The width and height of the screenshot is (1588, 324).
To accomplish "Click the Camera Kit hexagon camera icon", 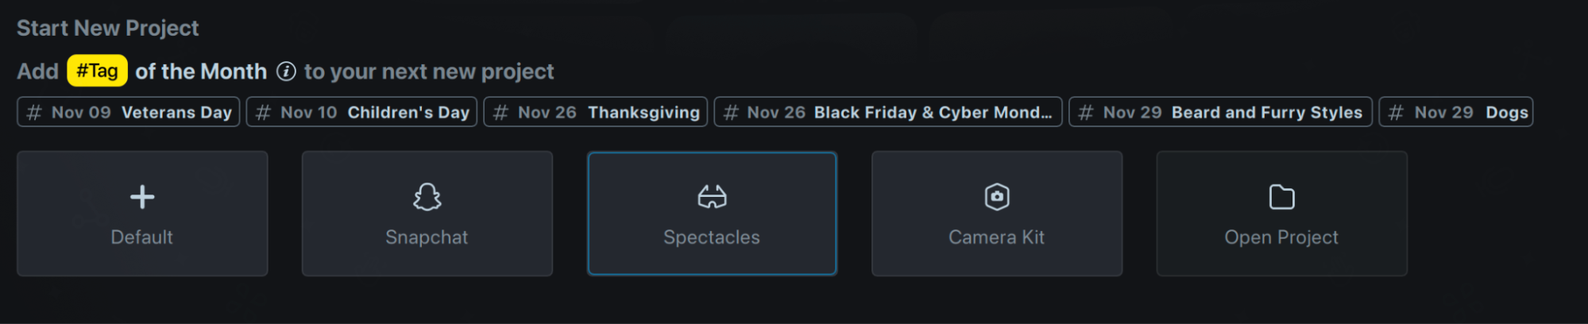I will pos(997,197).
